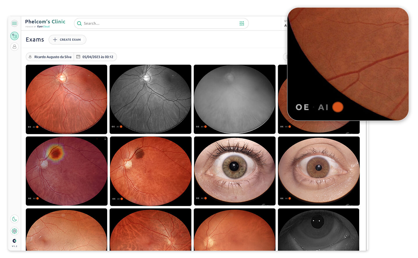Open bottom-row third fundus thumbnail with optic disc

point(234,229)
